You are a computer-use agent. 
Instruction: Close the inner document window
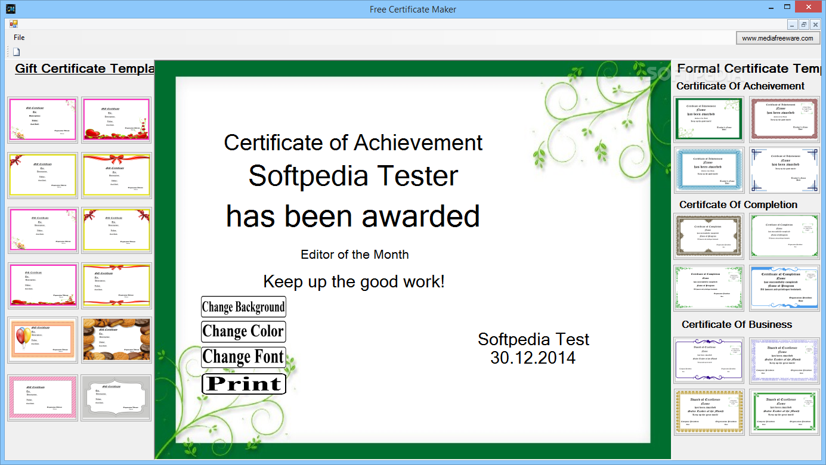tap(815, 24)
